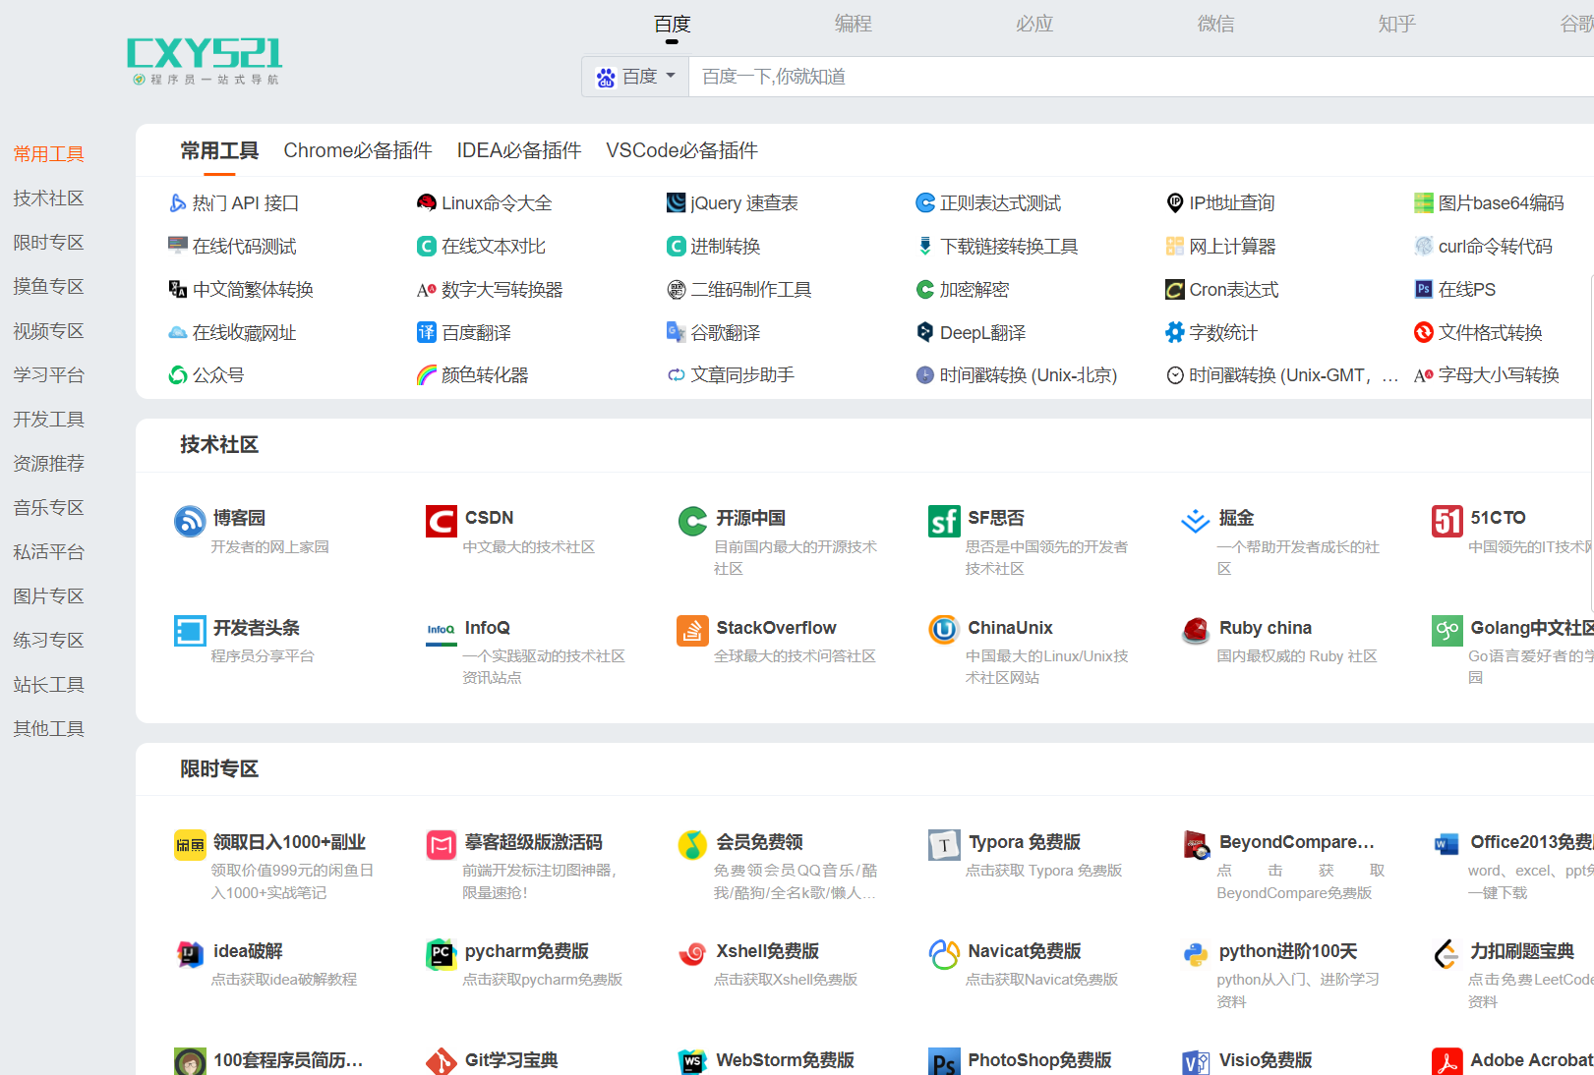Go to 技术社区 in the sidebar

48,198
